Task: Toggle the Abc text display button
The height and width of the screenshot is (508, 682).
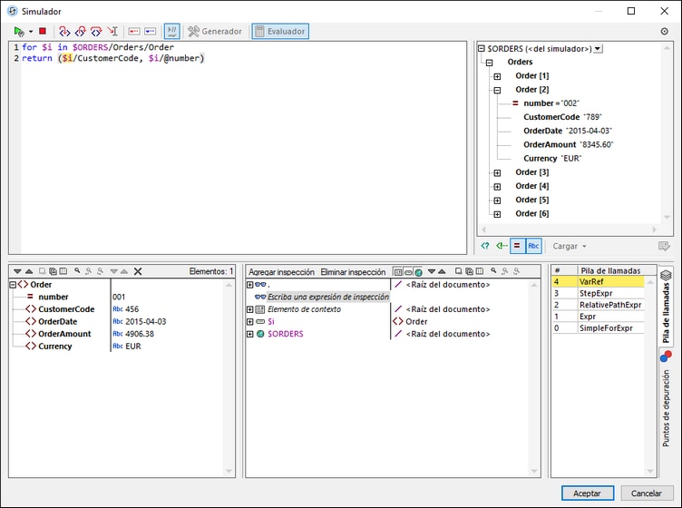Action: click(534, 246)
